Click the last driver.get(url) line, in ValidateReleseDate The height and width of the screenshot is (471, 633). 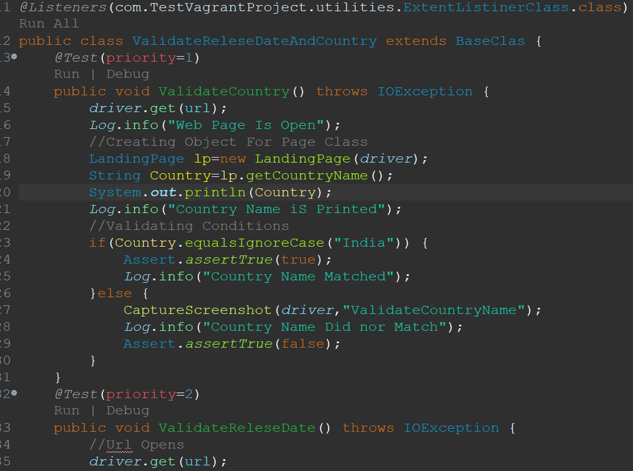coord(158,461)
